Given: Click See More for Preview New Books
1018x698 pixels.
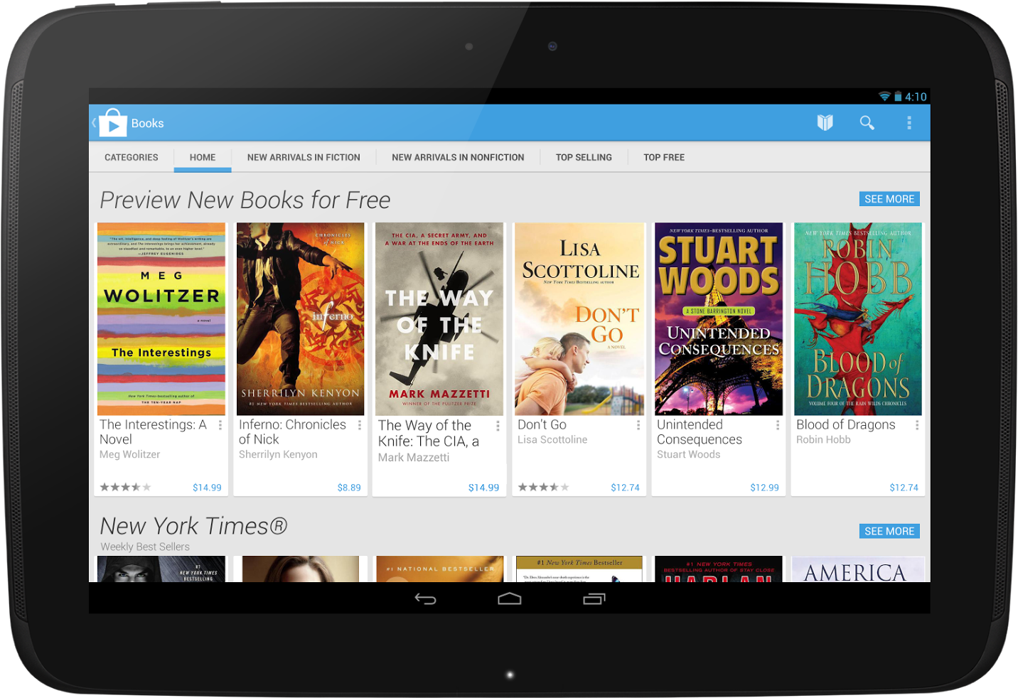Looking at the screenshot, I should tap(889, 199).
